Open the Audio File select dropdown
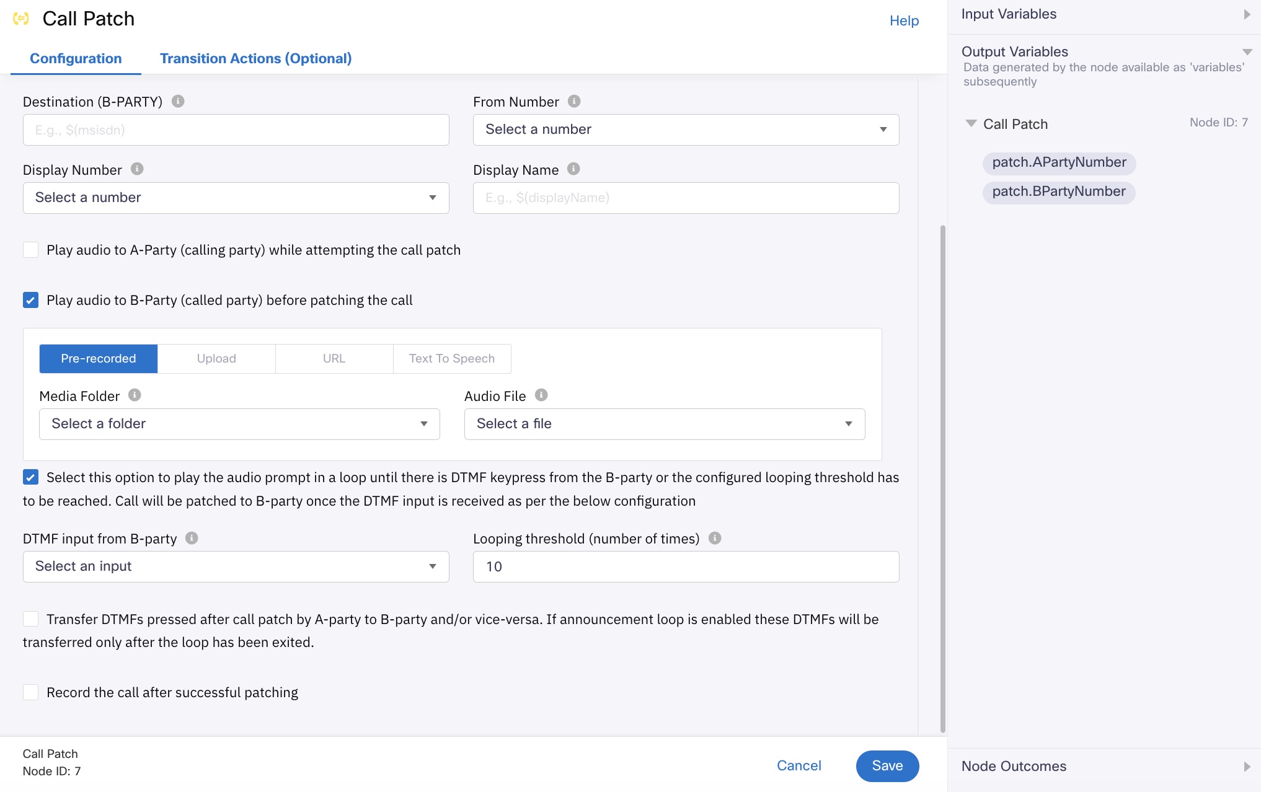1261x792 pixels. (x=665, y=424)
